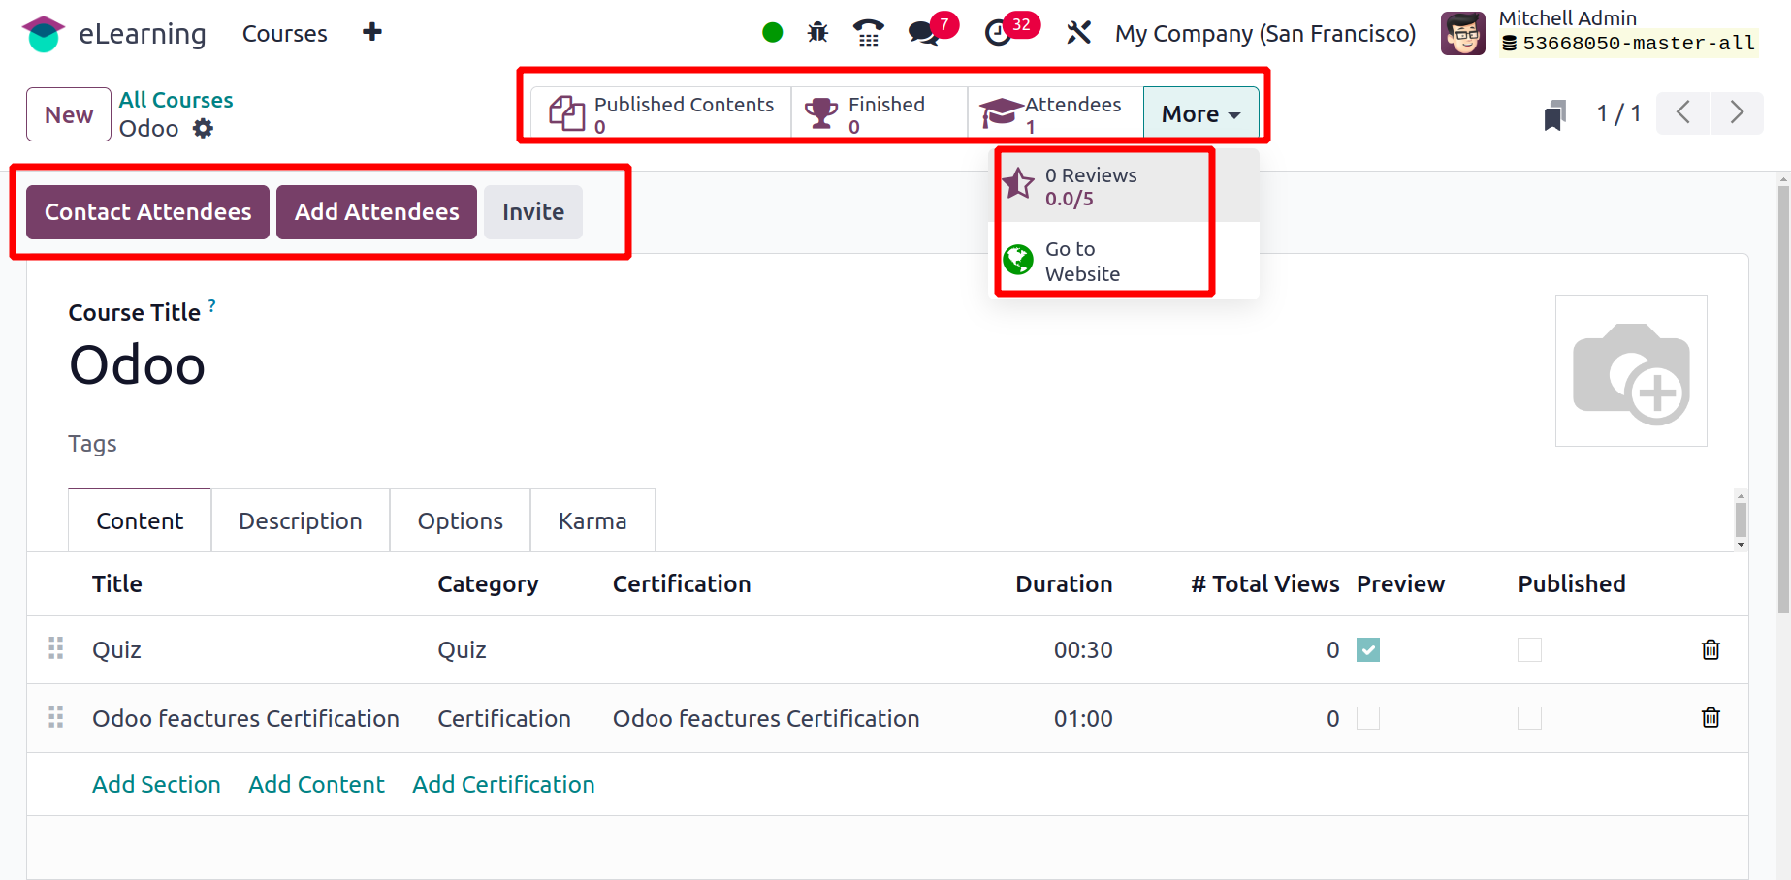
Task: Click the plus icon next to Courses
Action: click(372, 33)
